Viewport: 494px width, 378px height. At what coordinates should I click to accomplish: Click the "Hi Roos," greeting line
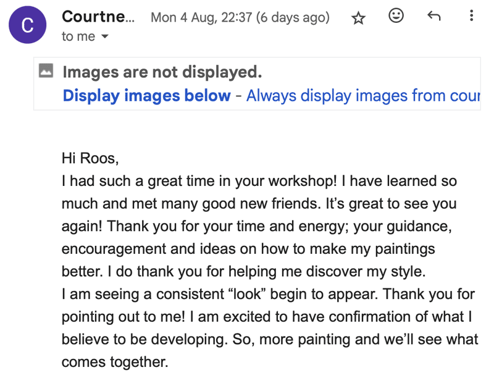(x=90, y=158)
